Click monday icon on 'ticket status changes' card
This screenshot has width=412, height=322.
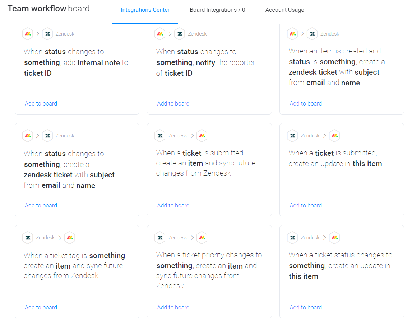(334, 238)
